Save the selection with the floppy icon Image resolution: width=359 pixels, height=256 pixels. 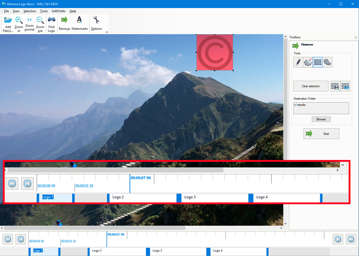pos(335,86)
